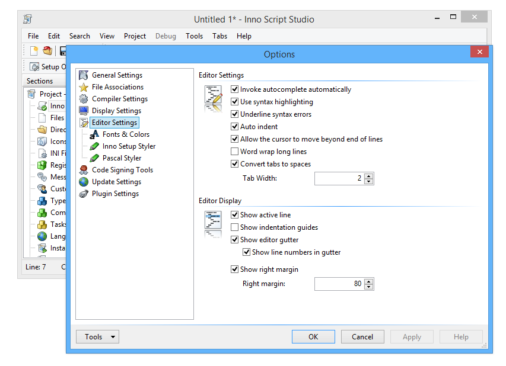Click the File Associations star icon
The width and height of the screenshot is (506, 366).
tap(84, 87)
